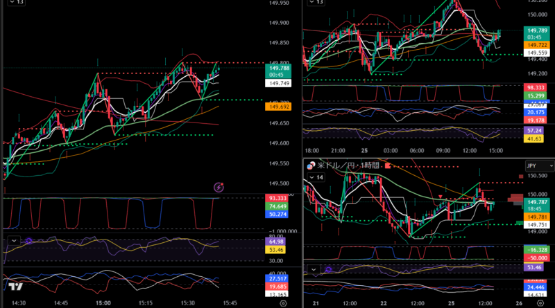Open left chart time axis settings gear
The height and width of the screenshot is (308, 555).
pos(283,303)
